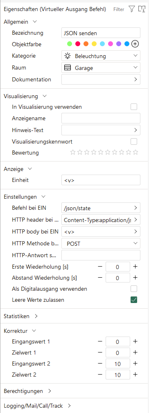Viewport: 149px width, 413px height.
Task: Expand the Statistiken section
Action: (x=21, y=316)
